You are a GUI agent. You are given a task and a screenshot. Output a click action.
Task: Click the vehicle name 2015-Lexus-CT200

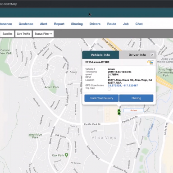pos(97,62)
